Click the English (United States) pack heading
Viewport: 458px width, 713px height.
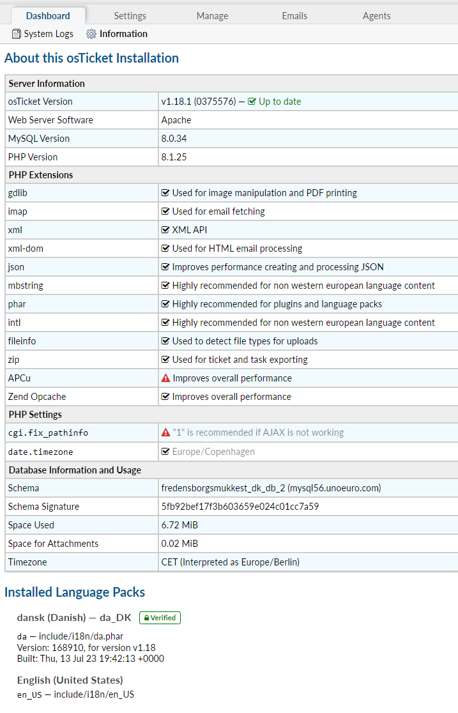click(70, 680)
